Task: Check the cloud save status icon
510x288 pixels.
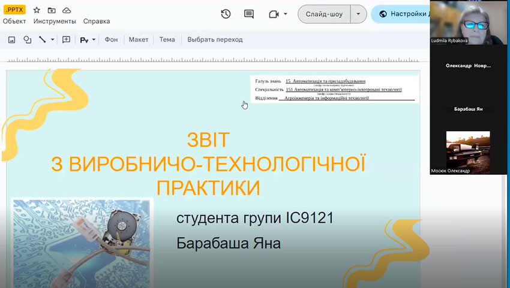Action: (x=67, y=10)
